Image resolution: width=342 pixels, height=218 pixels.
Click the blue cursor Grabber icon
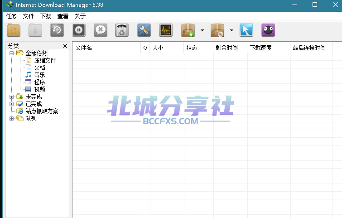tap(246, 30)
